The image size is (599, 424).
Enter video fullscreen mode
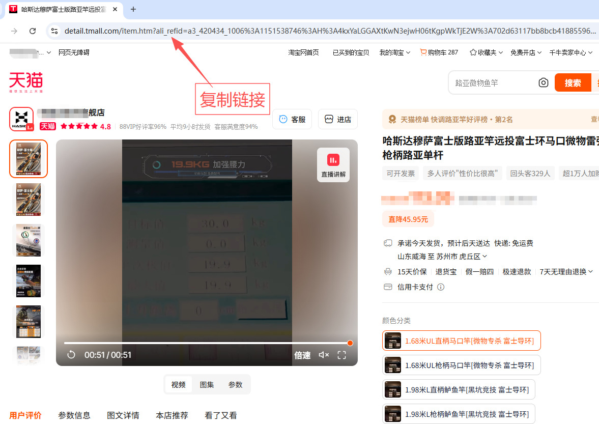(x=341, y=355)
